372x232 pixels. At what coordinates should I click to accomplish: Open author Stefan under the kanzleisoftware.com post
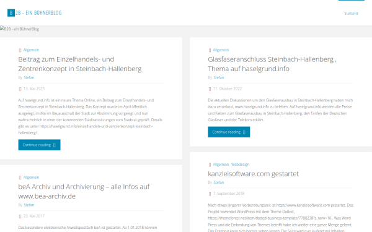[219, 183]
